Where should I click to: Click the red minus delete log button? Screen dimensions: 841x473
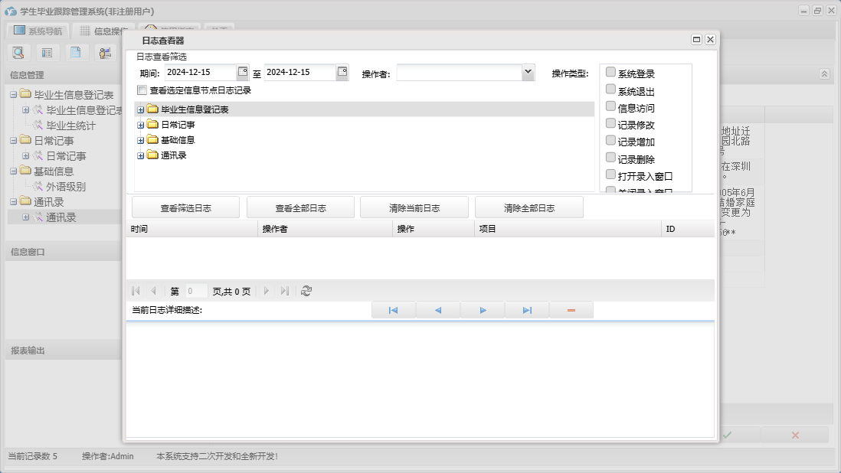coord(571,310)
